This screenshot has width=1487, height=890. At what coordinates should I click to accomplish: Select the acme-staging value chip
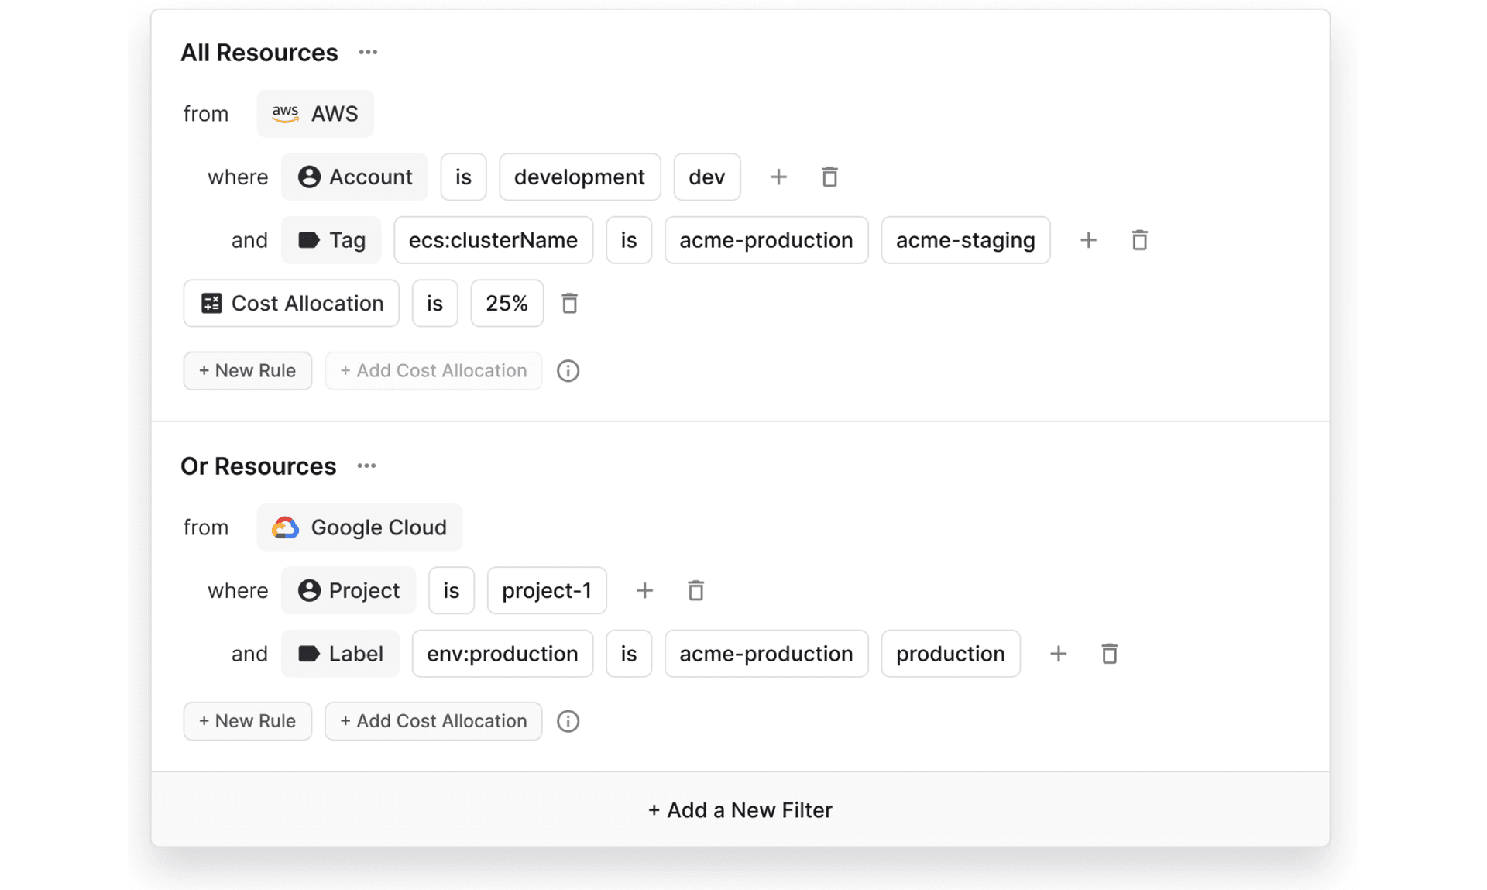pyautogui.click(x=965, y=240)
